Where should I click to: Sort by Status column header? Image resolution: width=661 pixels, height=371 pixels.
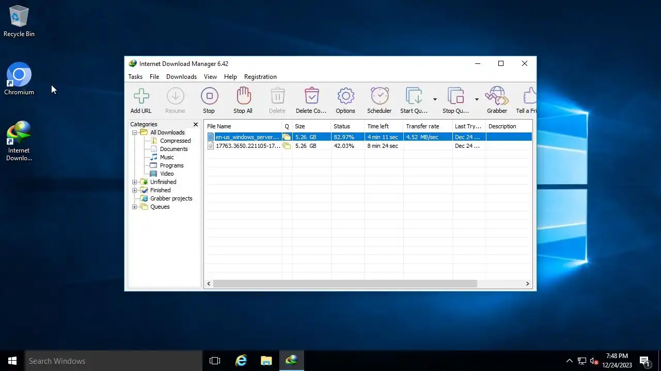(348, 126)
